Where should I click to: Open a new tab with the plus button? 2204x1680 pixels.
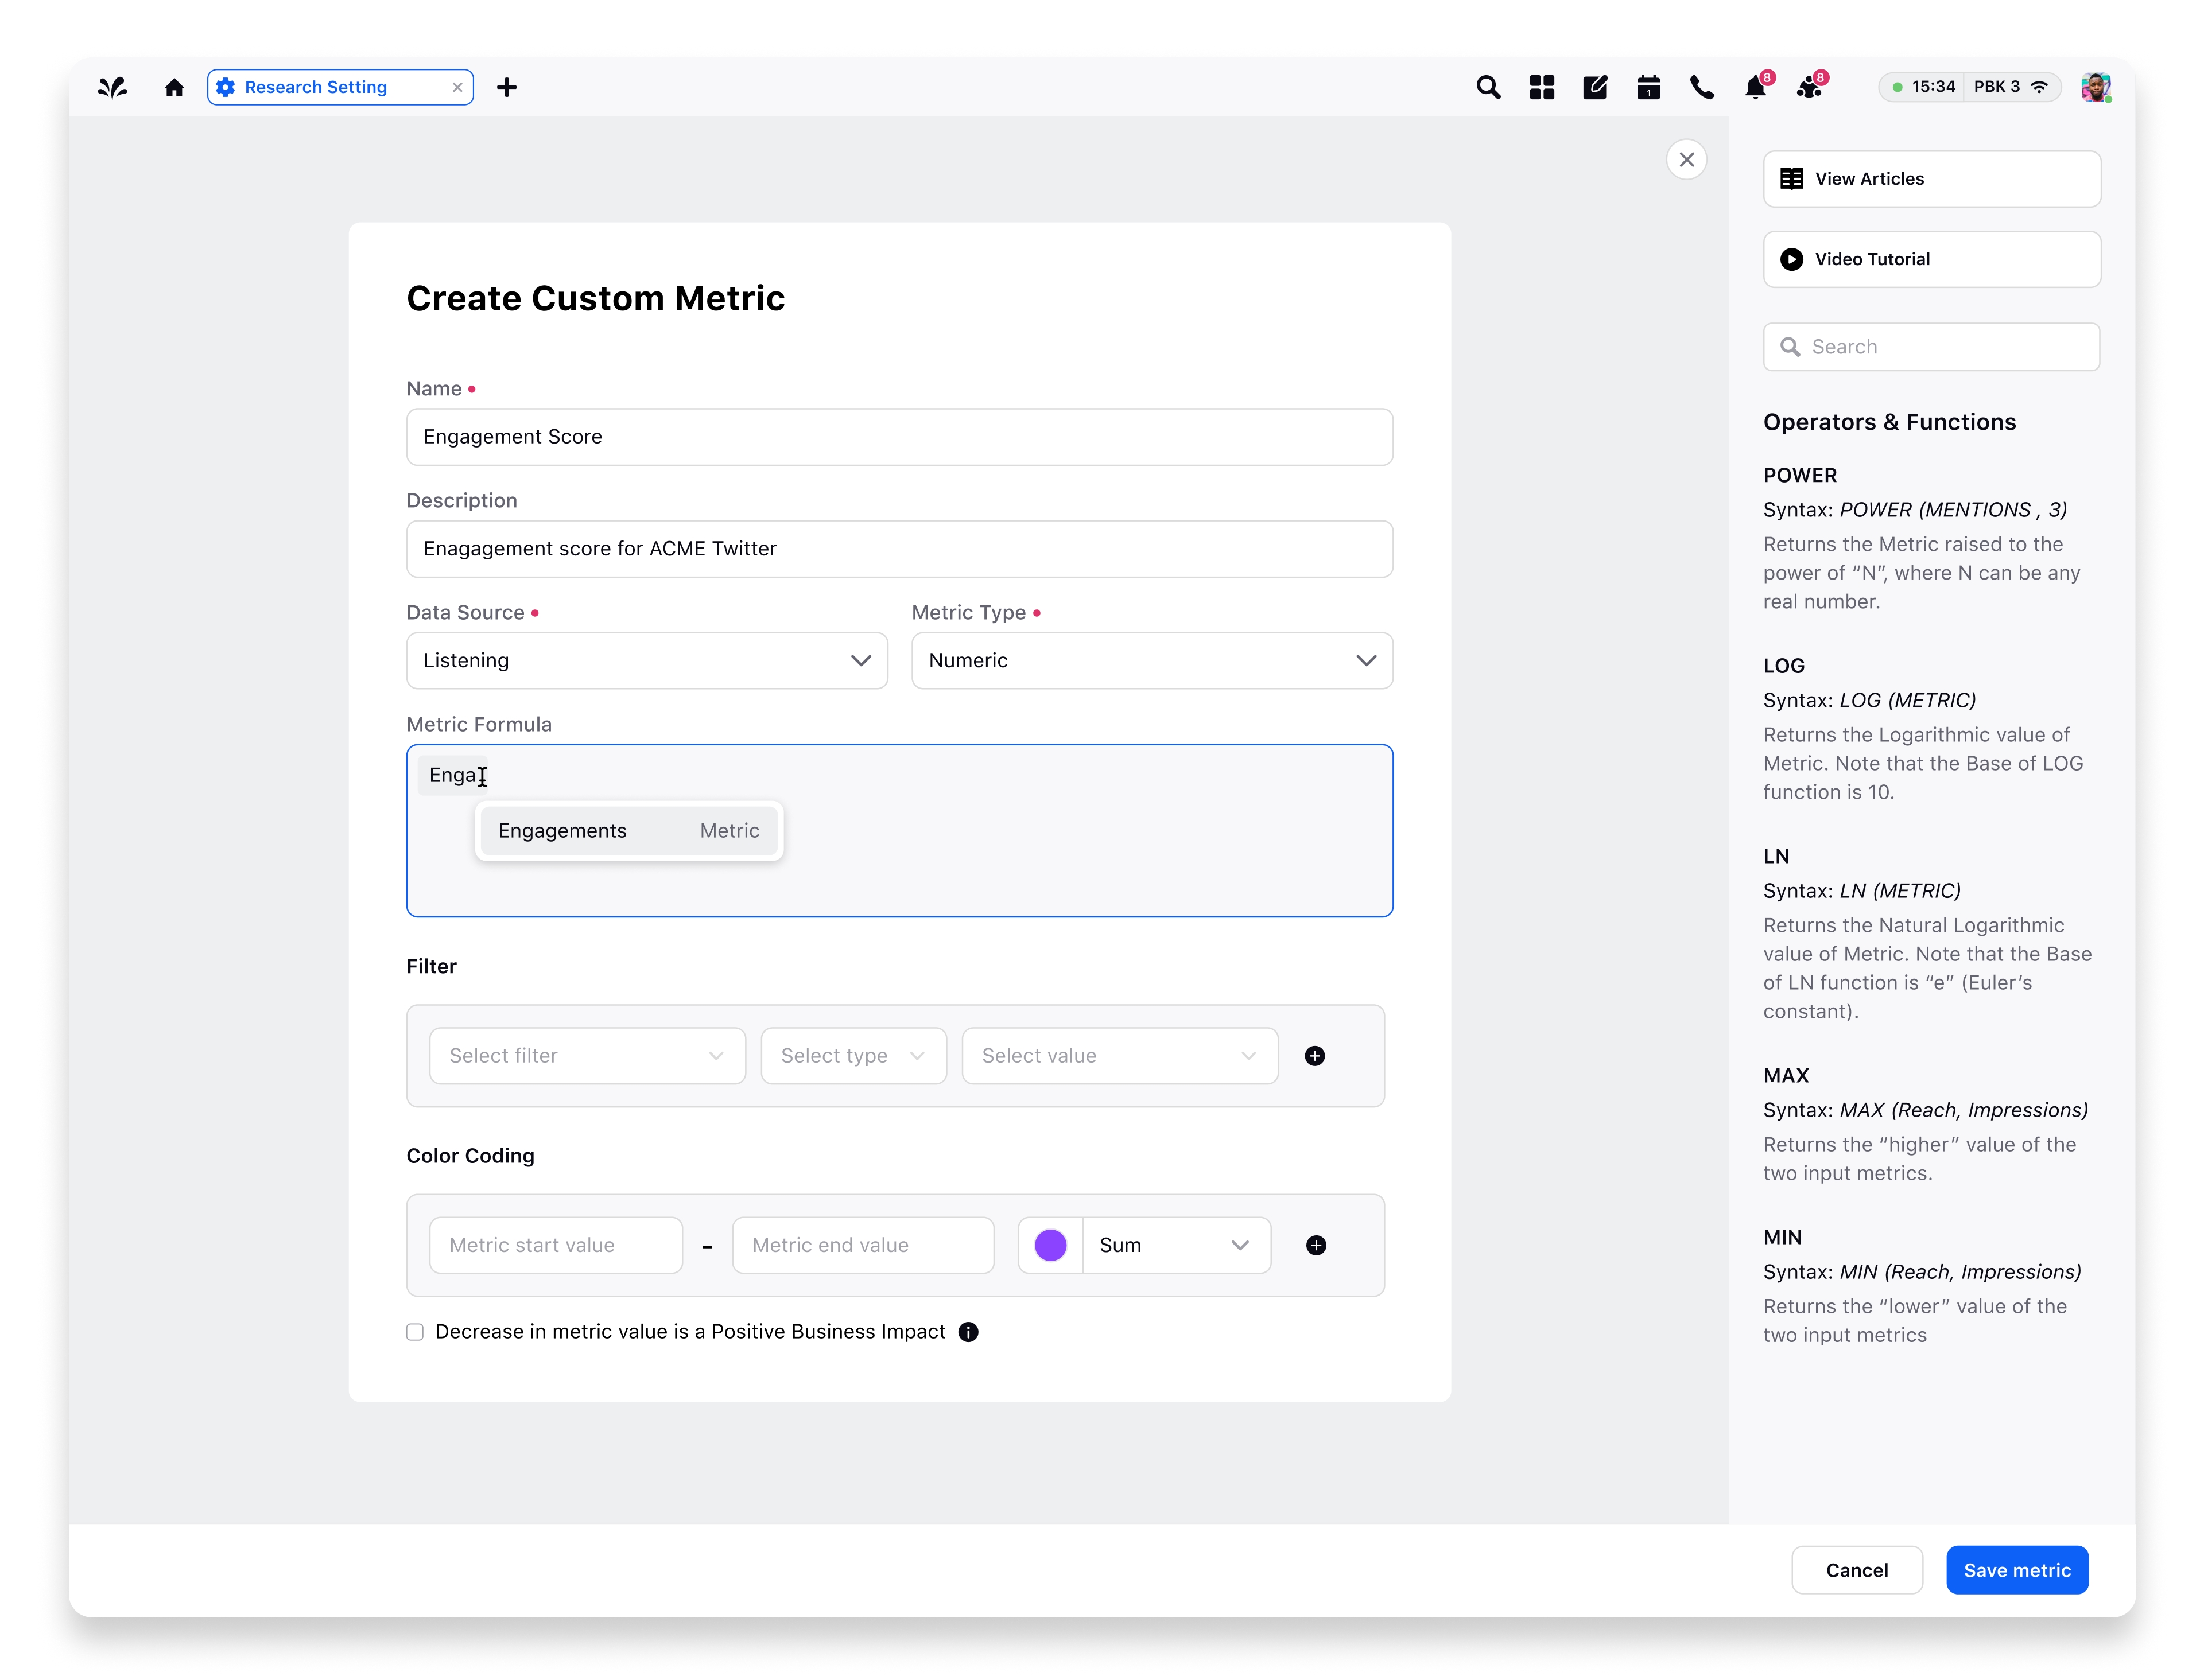(x=507, y=87)
